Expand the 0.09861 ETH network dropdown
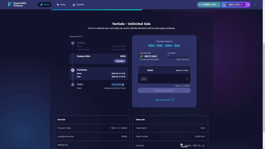Viewport: 265px width, 149px height. 209,5
